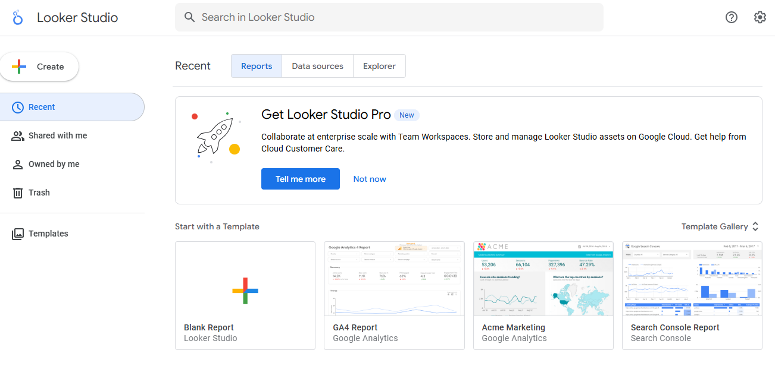Image resolution: width=775 pixels, height=369 pixels.
Task: Click the Tell me more button
Action: coord(301,179)
